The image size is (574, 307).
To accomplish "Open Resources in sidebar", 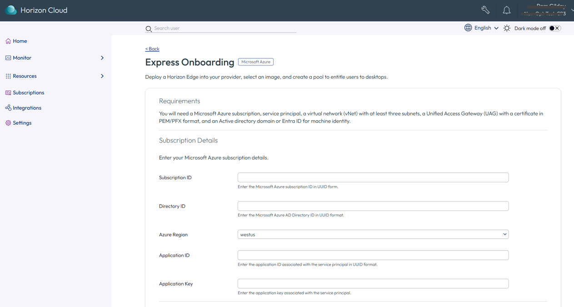I will tap(25, 76).
